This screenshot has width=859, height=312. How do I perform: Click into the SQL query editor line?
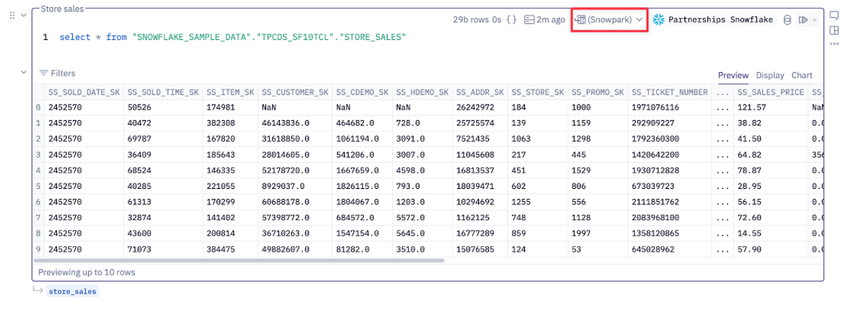[x=233, y=36]
